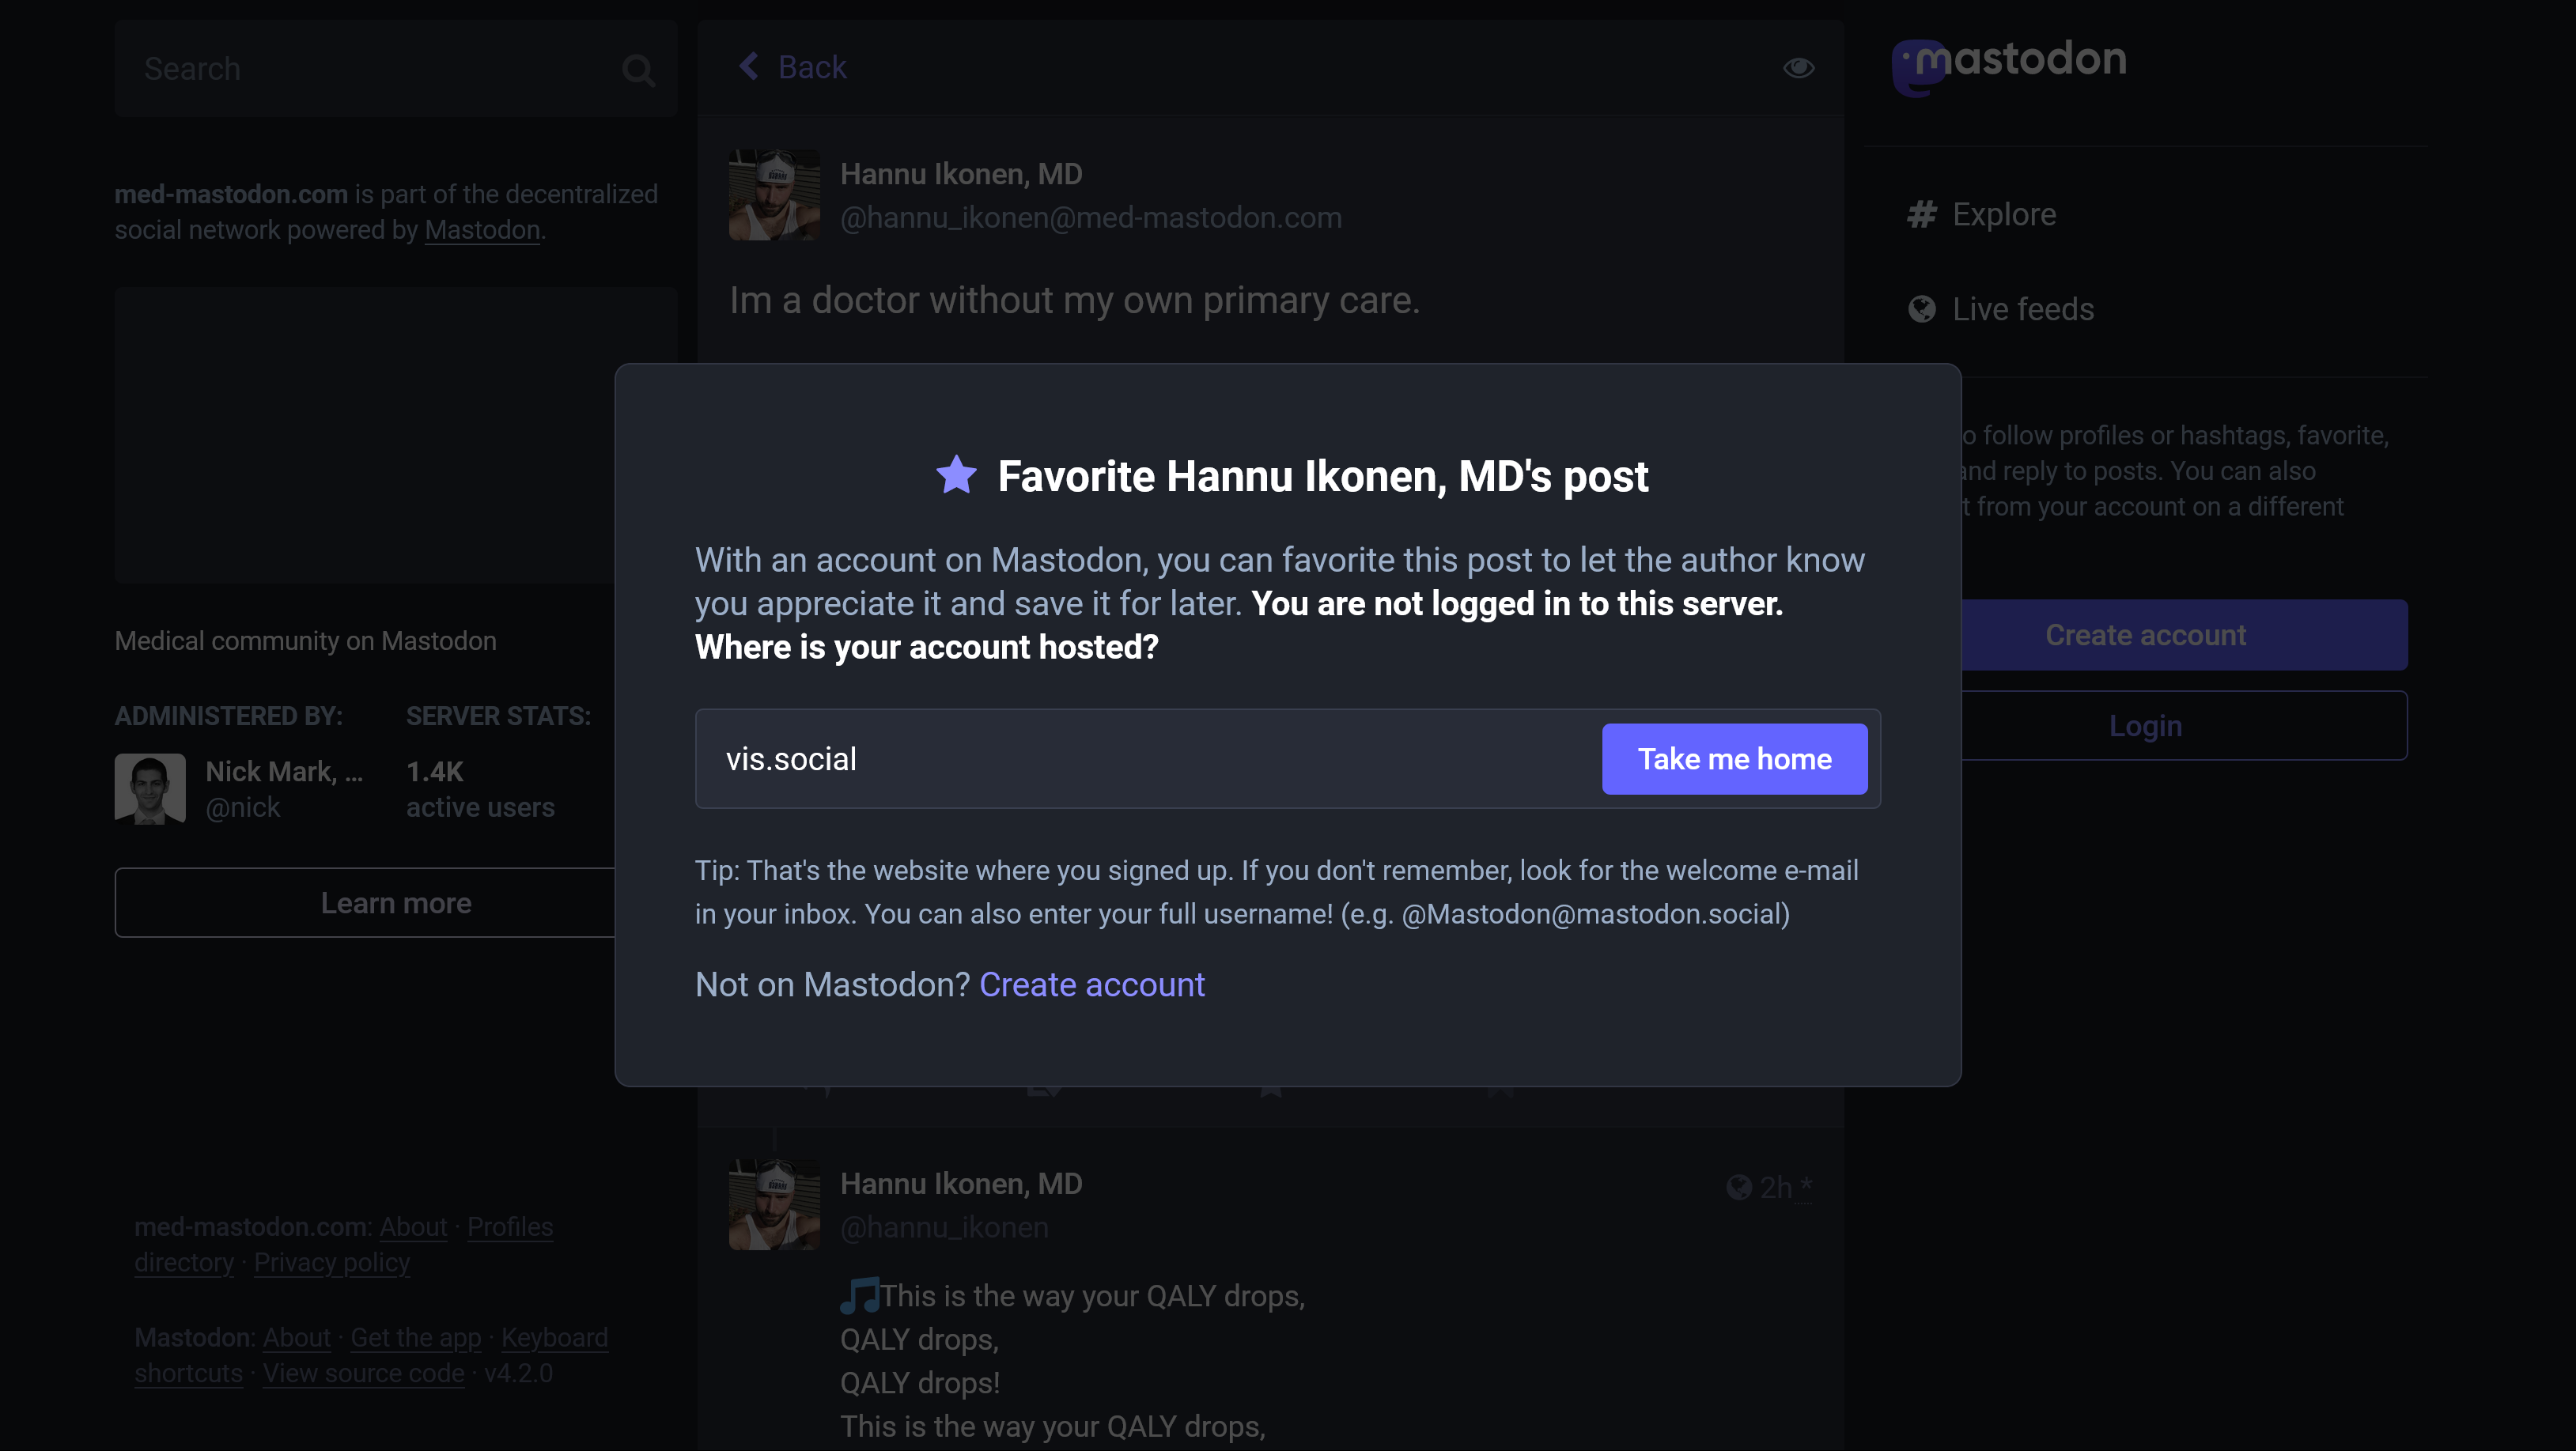Image resolution: width=2576 pixels, height=1451 pixels.
Task: Click the Take me home button
Action: coord(1734,759)
